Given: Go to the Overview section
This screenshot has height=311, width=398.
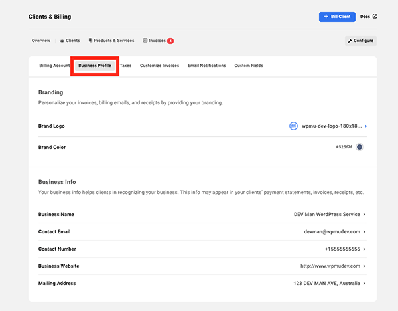Looking at the screenshot, I should click(41, 41).
